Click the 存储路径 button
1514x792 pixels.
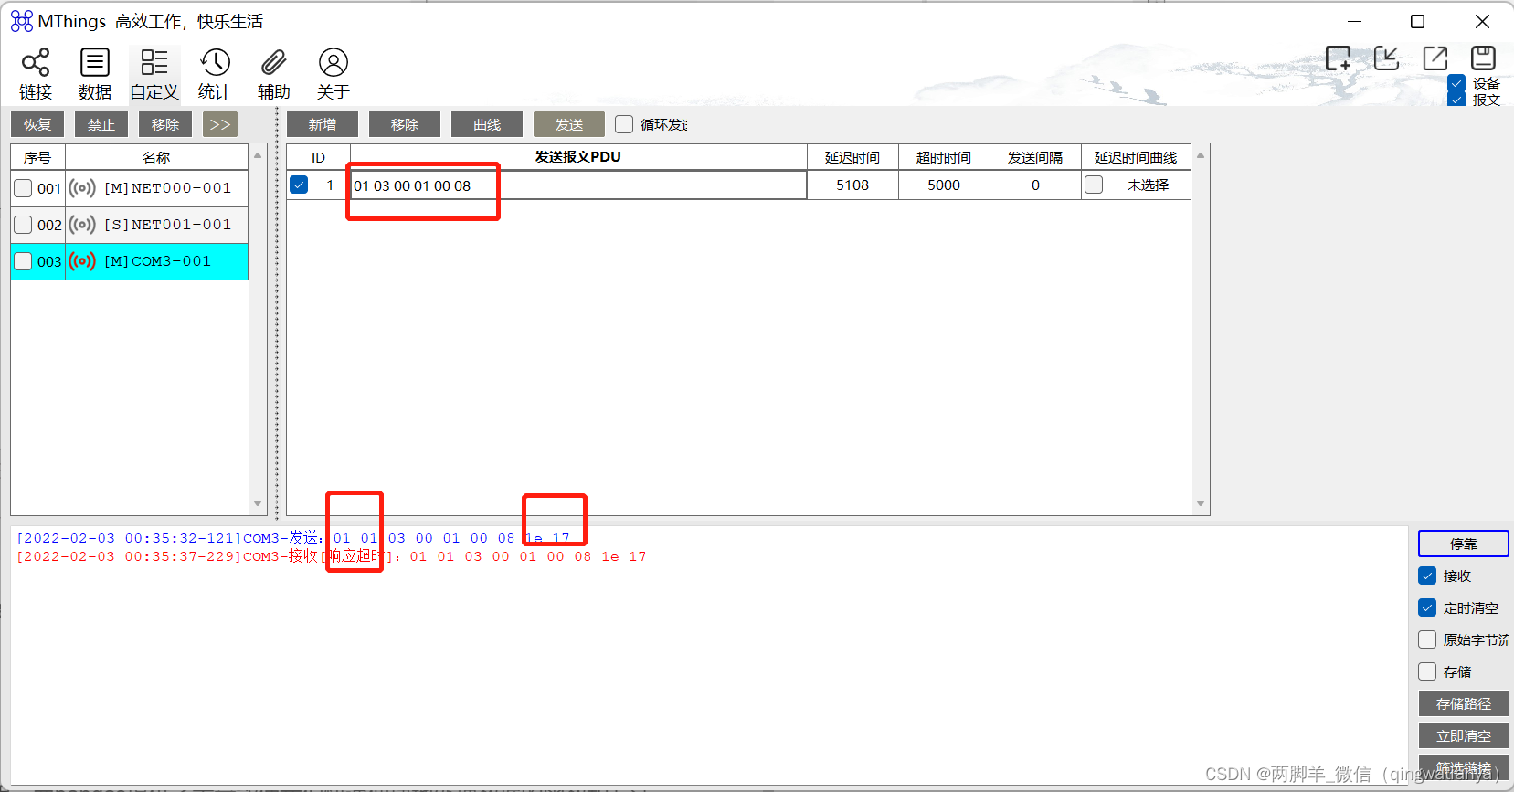[x=1464, y=703]
